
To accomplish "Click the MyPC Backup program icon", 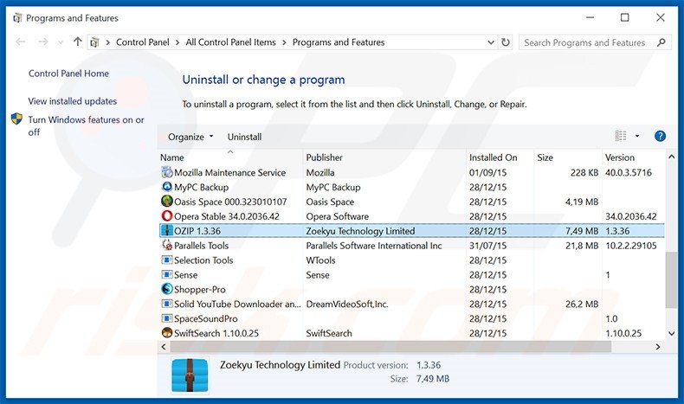I will (166, 187).
